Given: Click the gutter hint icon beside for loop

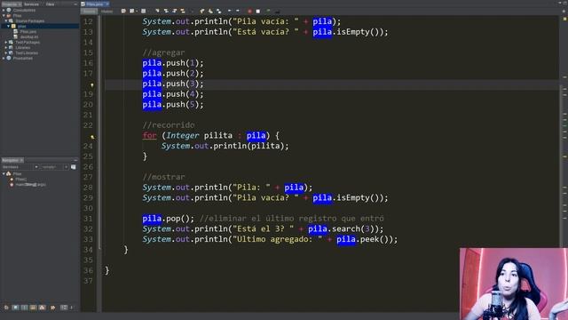Looking at the screenshot, I should (x=92, y=137).
